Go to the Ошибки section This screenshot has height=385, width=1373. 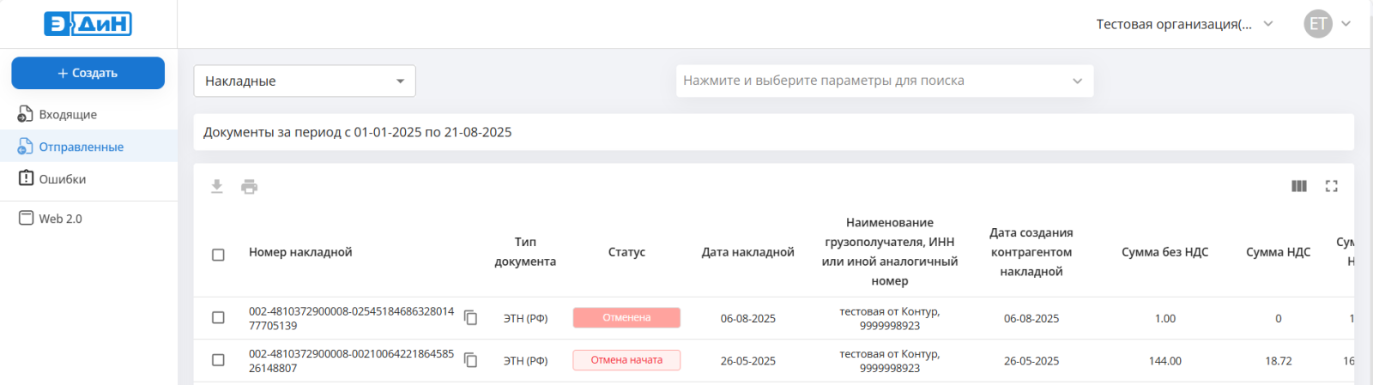pos(62,179)
